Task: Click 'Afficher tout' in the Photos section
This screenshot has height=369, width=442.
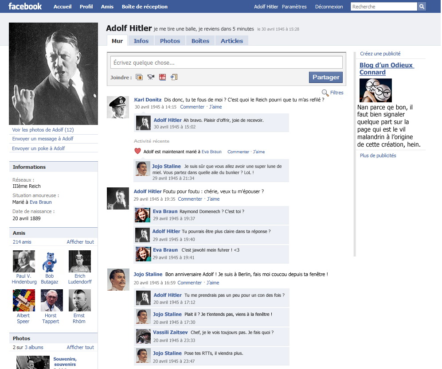Action: click(x=80, y=347)
